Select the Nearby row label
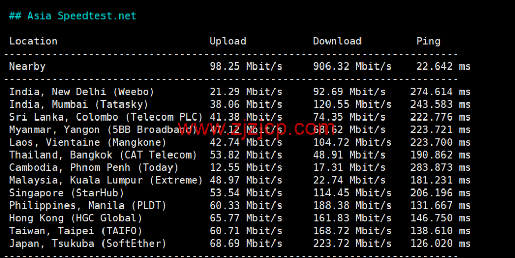 point(27,66)
